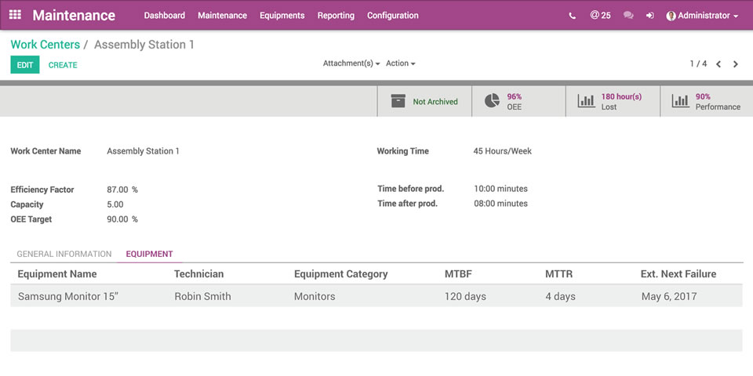Toggle the Not Archived status button
Image resolution: width=753 pixels, height=376 pixels.
tap(424, 101)
